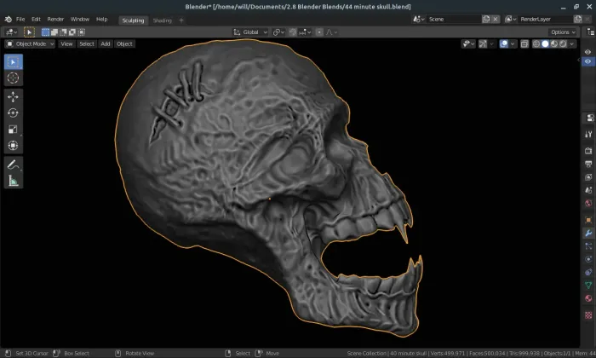This screenshot has height=358, width=596.
Task: Switch to solid viewport shading
Action: (546, 43)
